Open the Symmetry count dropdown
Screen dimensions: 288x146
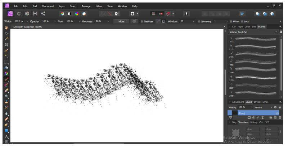pos(227,21)
